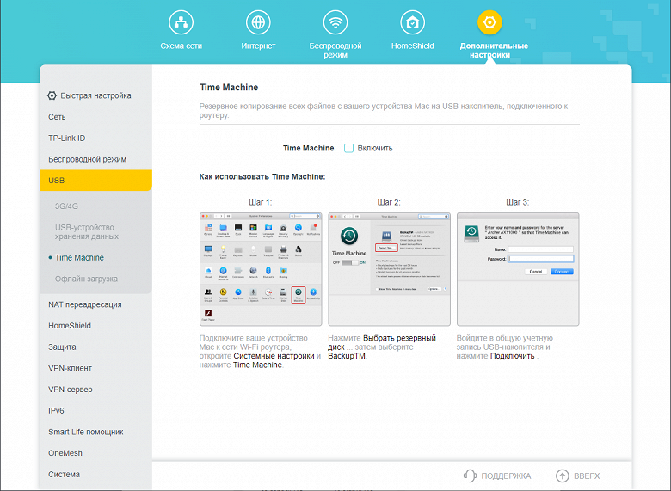Enable the Time Machine Включить checkbox

[348, 148]
